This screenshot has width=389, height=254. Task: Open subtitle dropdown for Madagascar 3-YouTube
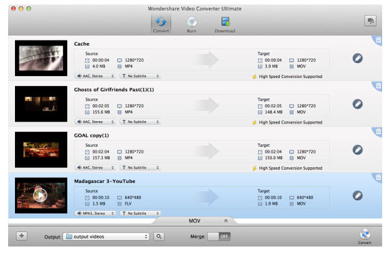click(140, 213)
